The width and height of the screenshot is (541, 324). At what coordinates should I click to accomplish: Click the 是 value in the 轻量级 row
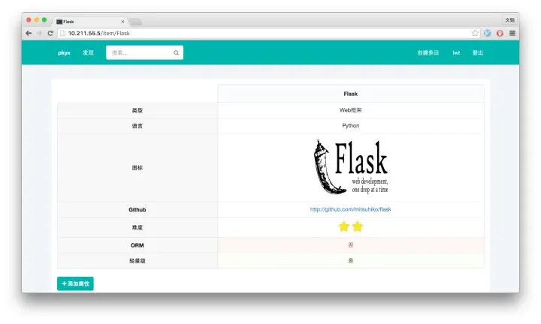[351, 260]
